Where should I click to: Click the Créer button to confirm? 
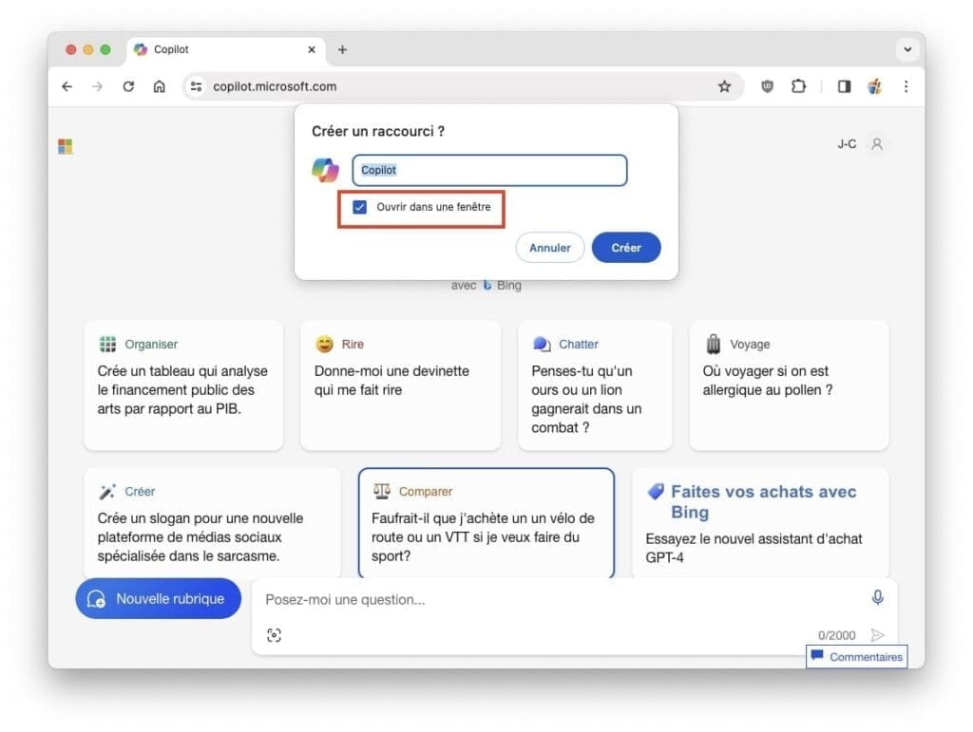click(625, 247)
